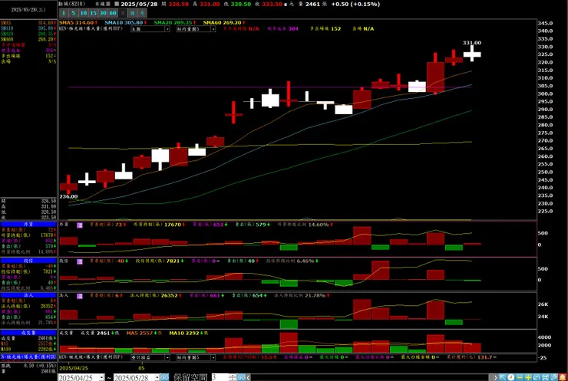The width and height of the screenshot is (568, 381).
Task: Switch to the 10-minute timeframe
Action: 84,13
